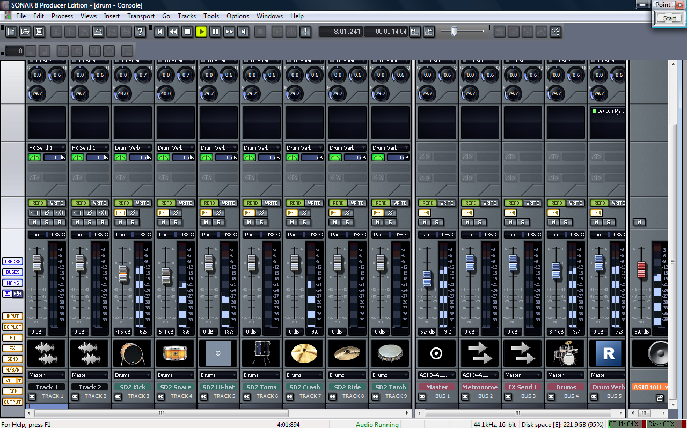
Task: Click the SD2 Snare track icon
Action: click(x=175, y=353)
